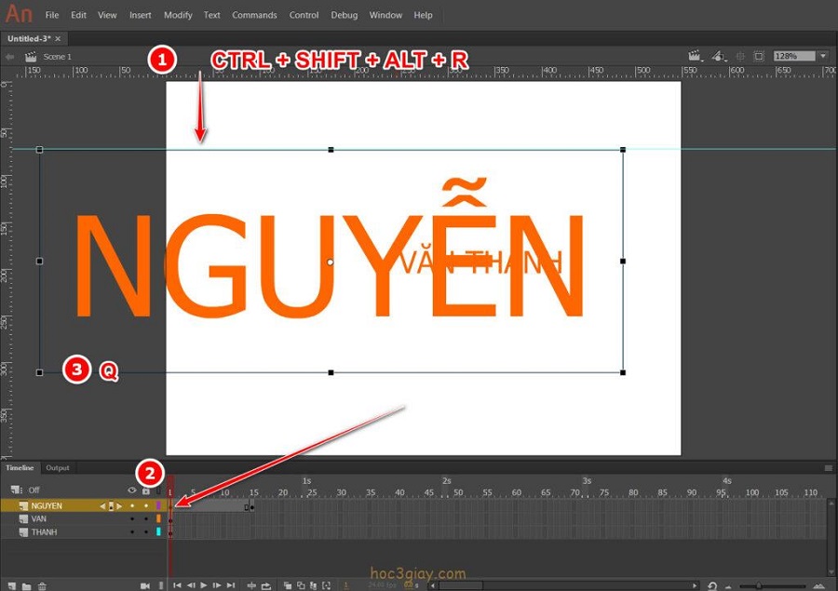This screenshot has width=838, height=591.
Task: Go to first frame in timeline
Action: [x=177, y=585]
